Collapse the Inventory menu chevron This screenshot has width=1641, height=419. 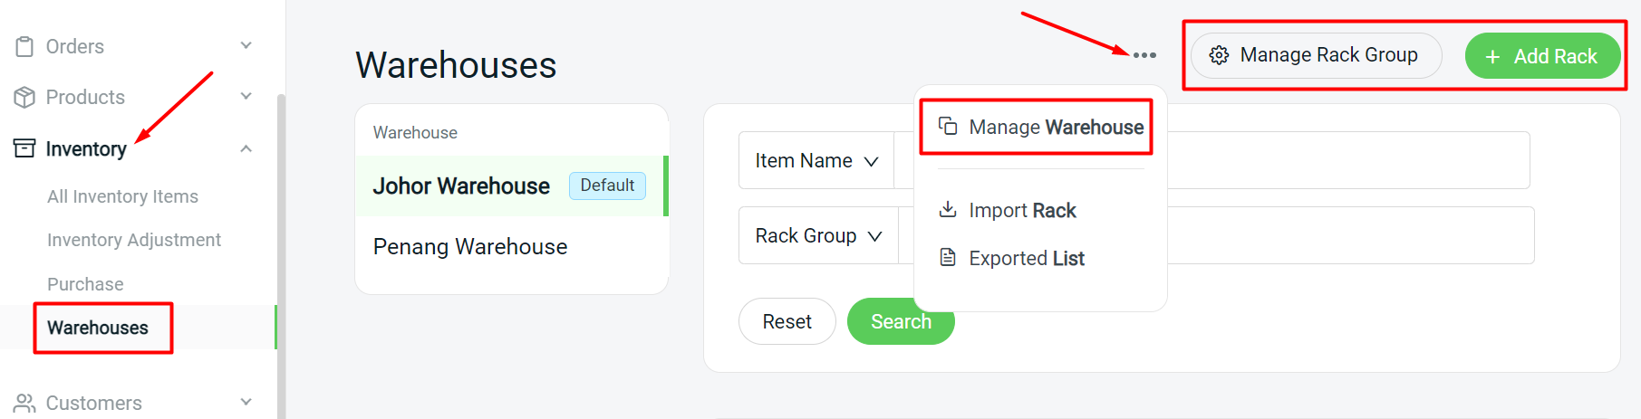coord(246,148)
